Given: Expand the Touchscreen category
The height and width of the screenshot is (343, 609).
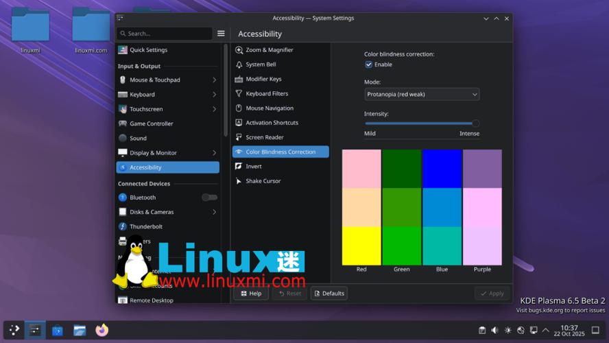Looking at the screenshot, I should coord(214,109).
